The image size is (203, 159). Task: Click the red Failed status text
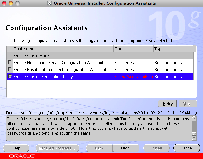coord(133,77)
